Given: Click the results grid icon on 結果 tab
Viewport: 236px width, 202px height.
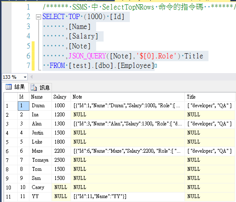Looking at the screenshot, I should click(x=9, y=87).
